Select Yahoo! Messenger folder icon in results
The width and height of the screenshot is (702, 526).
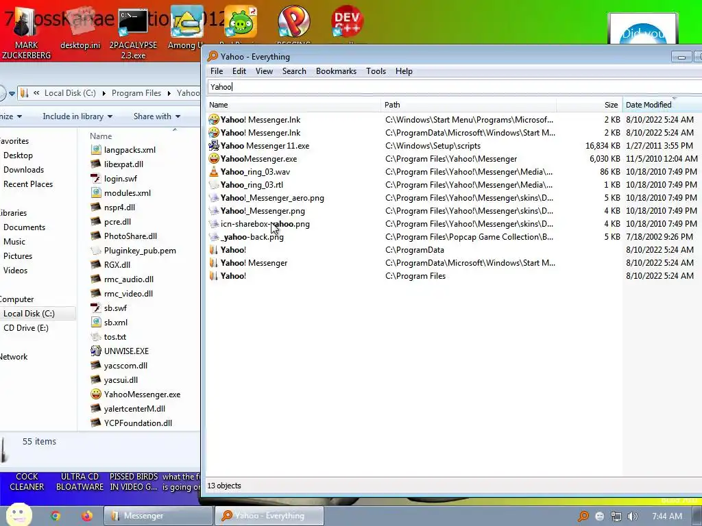(x=214, y=263)
